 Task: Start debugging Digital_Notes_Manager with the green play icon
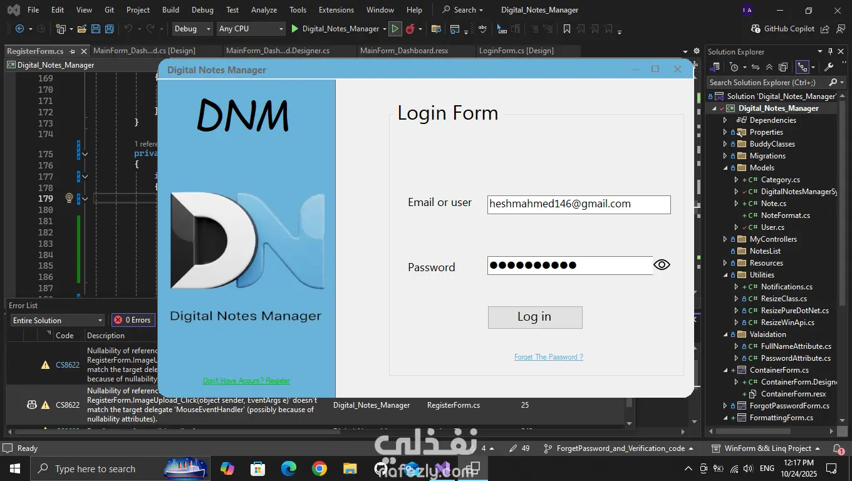(294, 29)
